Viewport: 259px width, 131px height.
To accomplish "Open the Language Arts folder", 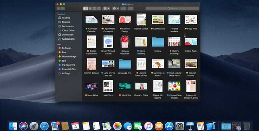I will click(125, 64).
